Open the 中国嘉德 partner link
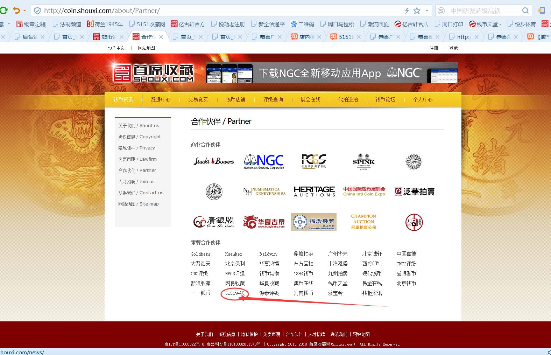The image size is (551, 355). pyautogui.click(x=406, y=254)
